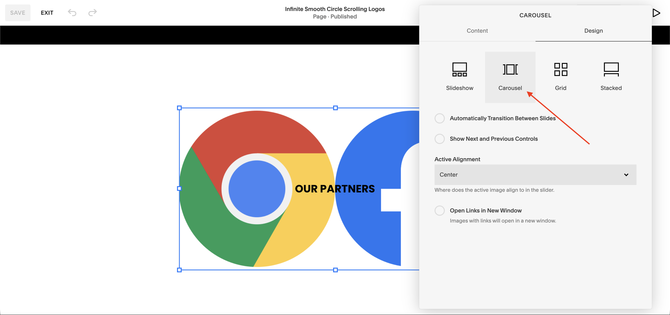This screenshot has width=670, height=315.
Task: Click the EXIT button
Action: (47, 13)
